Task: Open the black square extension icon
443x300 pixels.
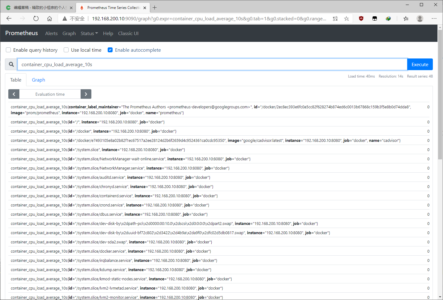Action: point(375,18)
